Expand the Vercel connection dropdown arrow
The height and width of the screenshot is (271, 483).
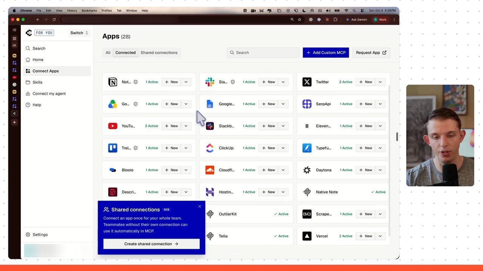pos(380,236)
